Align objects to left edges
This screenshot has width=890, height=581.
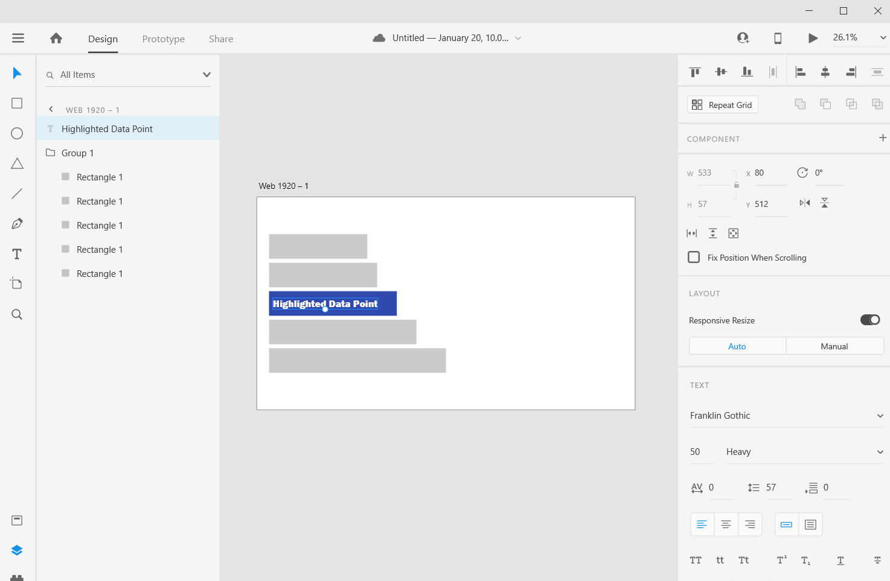coord(800,71)
